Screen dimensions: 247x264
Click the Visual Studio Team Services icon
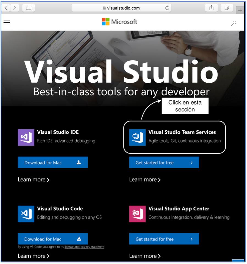pos(137,138)
